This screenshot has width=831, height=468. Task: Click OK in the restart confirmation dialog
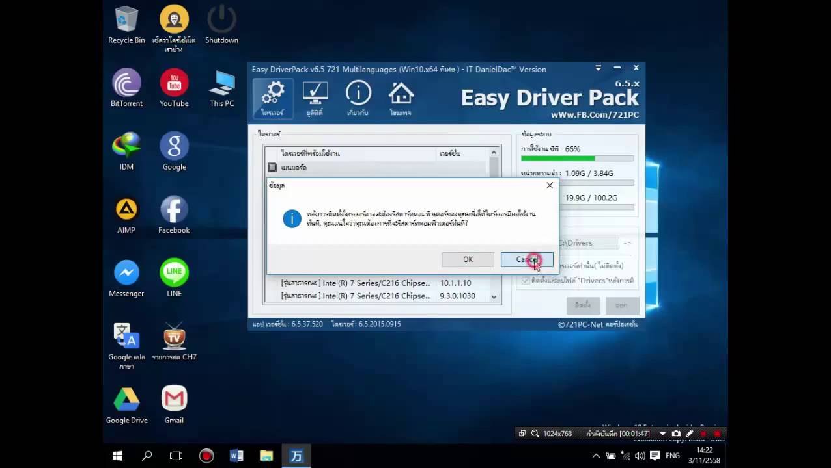point(468,259)
